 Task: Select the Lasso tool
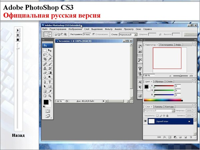point(45,55)
